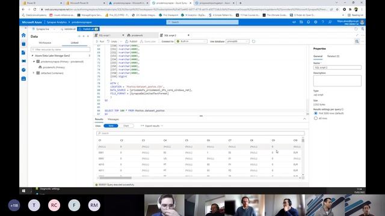The width and height of the screenshot is (385, 216).
Task: Click the C10 column header
Action: pyautogui.click(x=295, y=140)
